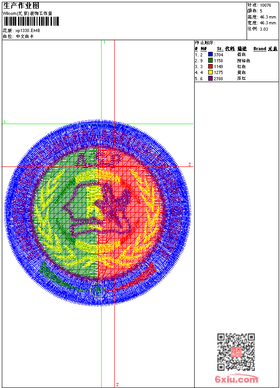Click the "N#" column header
The height and width of the screenshot is (388, 280).
[203, 49]
